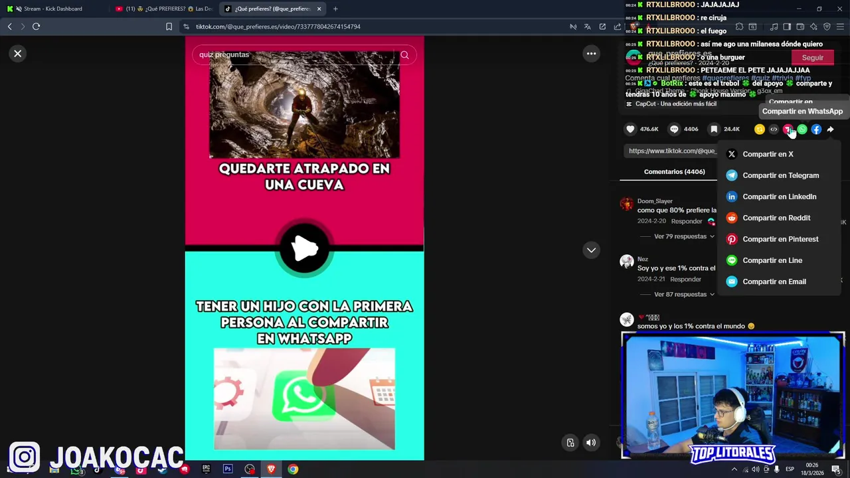Click the Seguir follow button

pos(812,58)
